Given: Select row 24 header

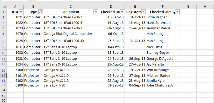Looking at the screenshot, I should click(3, 90).
